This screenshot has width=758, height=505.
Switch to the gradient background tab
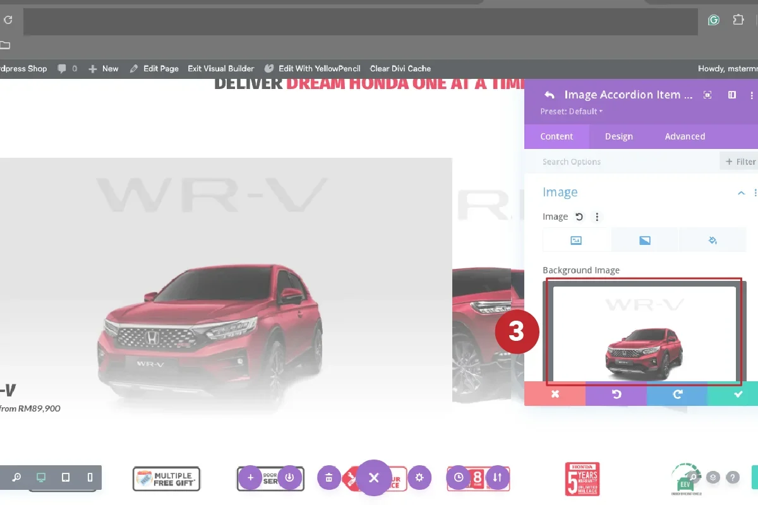(645, 240)
